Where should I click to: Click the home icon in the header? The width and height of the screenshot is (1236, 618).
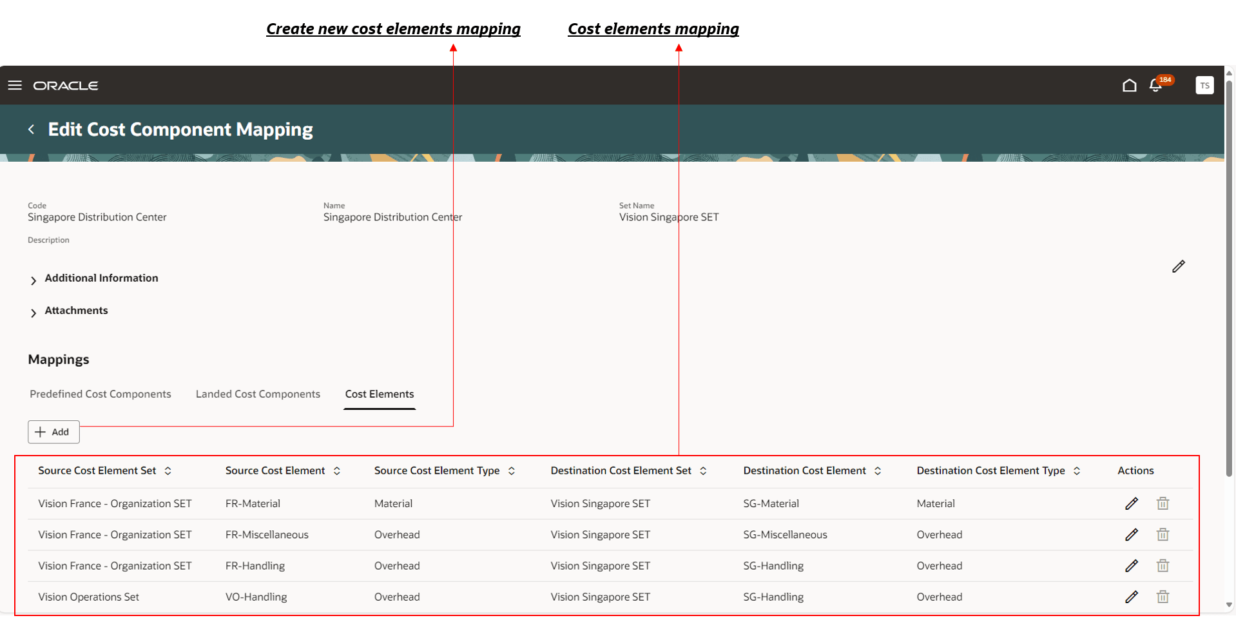1129,84
